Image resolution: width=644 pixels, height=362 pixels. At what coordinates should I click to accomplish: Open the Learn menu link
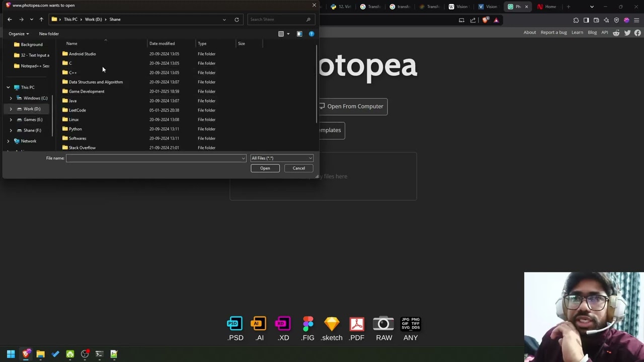(577, 33)
